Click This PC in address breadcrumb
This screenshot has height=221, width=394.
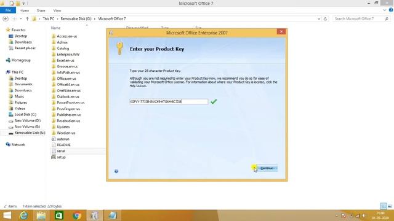point(48,19)
